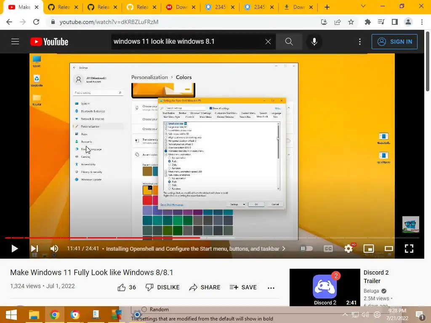
Task: Click the install app icon in address bar
Action: coord(324,22)
